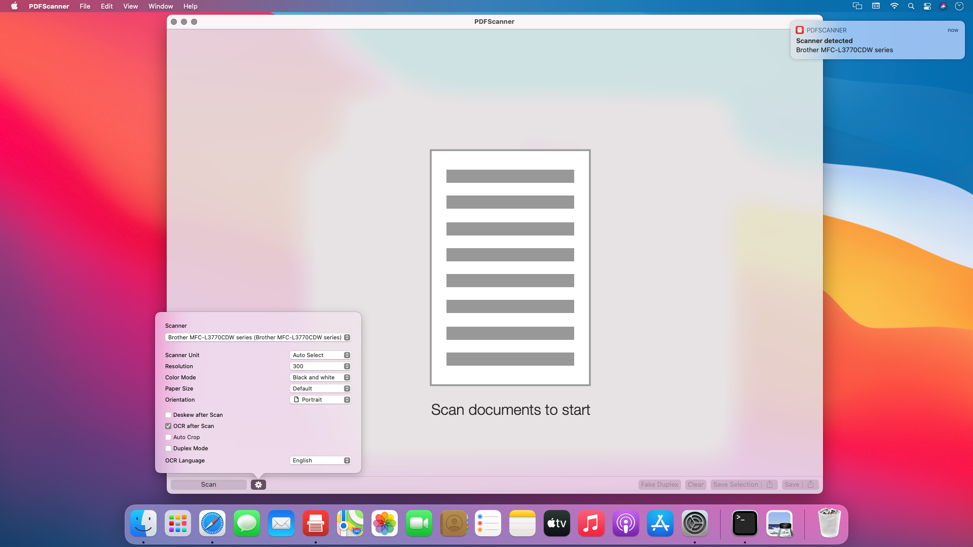Click the Spotlight search icon in menu bar
Image resolution: width=973 pixels, height=547 pixels.
(911, 6)
